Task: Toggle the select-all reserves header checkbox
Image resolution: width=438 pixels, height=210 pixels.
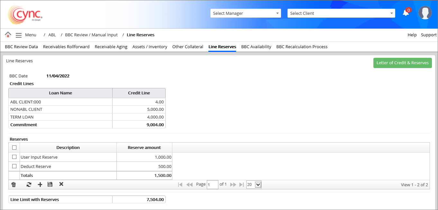Action: tap(14, 148)
